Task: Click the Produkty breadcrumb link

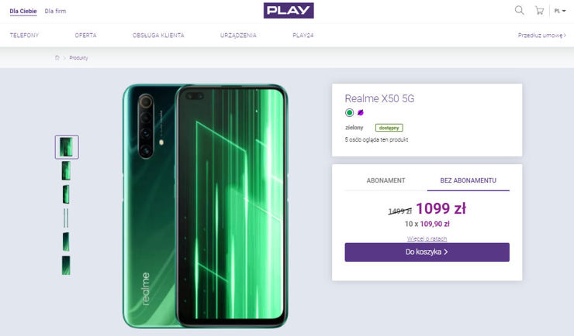Action: (78, 58)
